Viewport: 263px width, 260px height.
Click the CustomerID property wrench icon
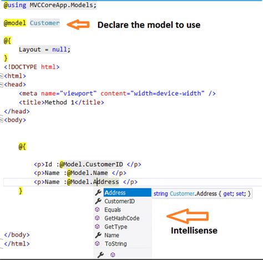pos(98,201)
